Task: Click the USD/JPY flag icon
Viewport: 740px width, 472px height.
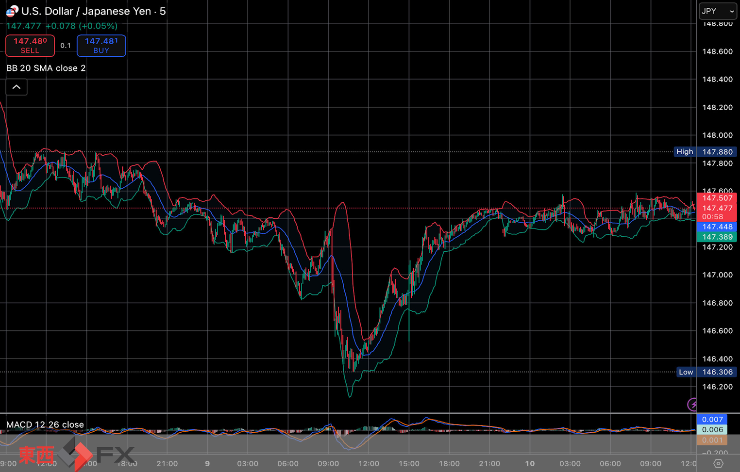Action: click(x=12, y=11)
